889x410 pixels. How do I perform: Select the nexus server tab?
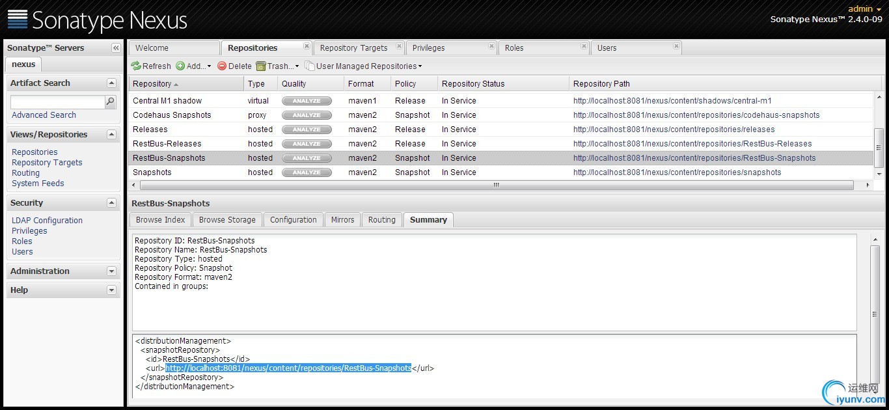(x=23, y=64)
